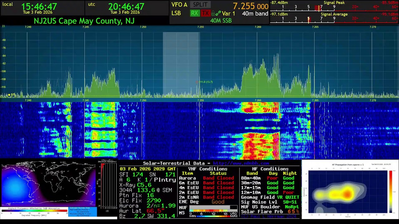Open the 40m band selector
The image size is (399, 224).
(x=255, y=14)
